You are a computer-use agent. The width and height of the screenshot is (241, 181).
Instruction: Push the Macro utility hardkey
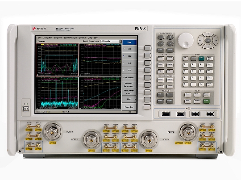pyautogui.click(x=207, y=95)
